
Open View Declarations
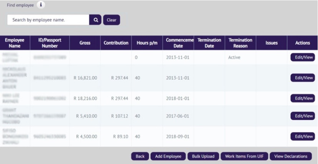point(291,156)
